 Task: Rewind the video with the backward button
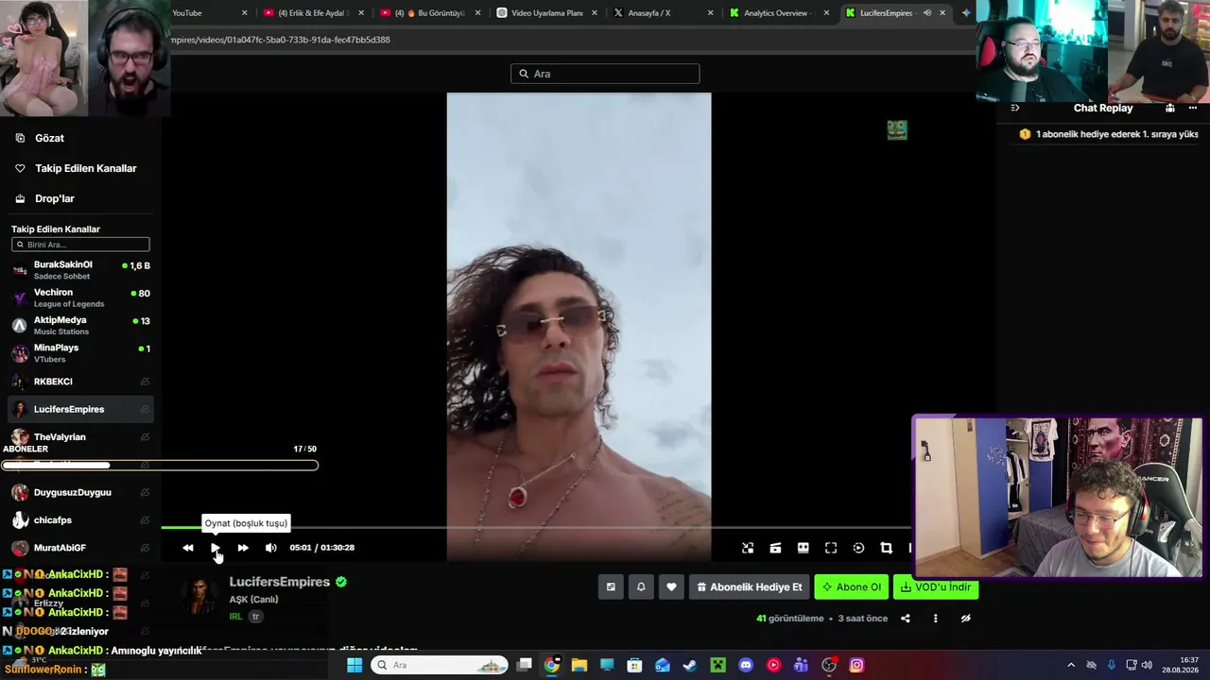188,548
